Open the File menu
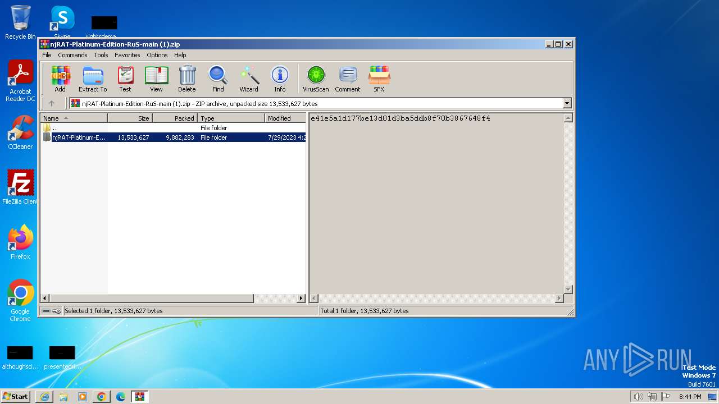 (47, 55)
